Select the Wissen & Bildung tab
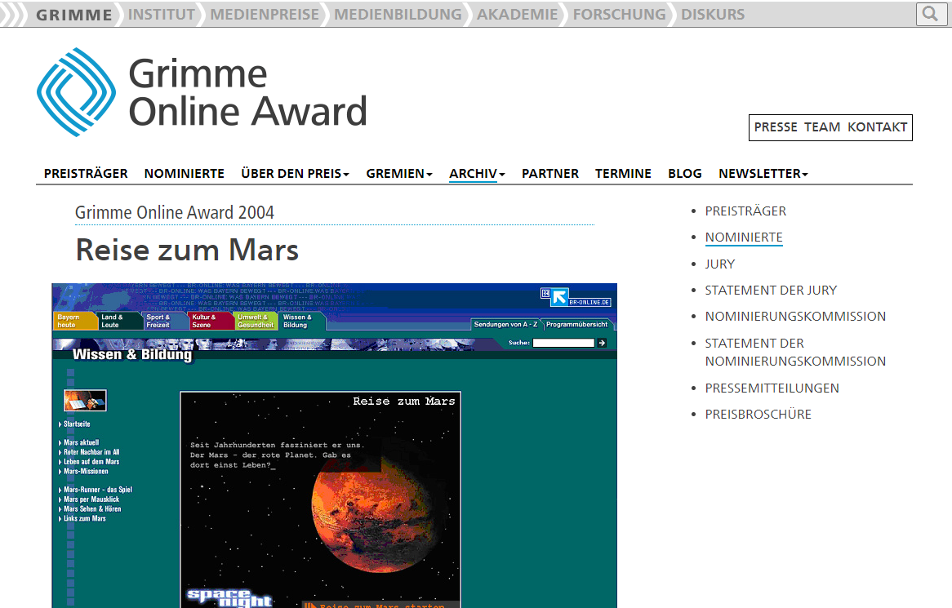 click(x=302, y=321)
